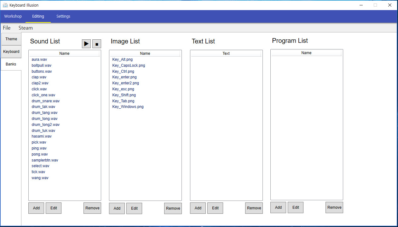The image size is (398, 227).
Task: Add a new entry to the Text List
Action: (198, 208)
